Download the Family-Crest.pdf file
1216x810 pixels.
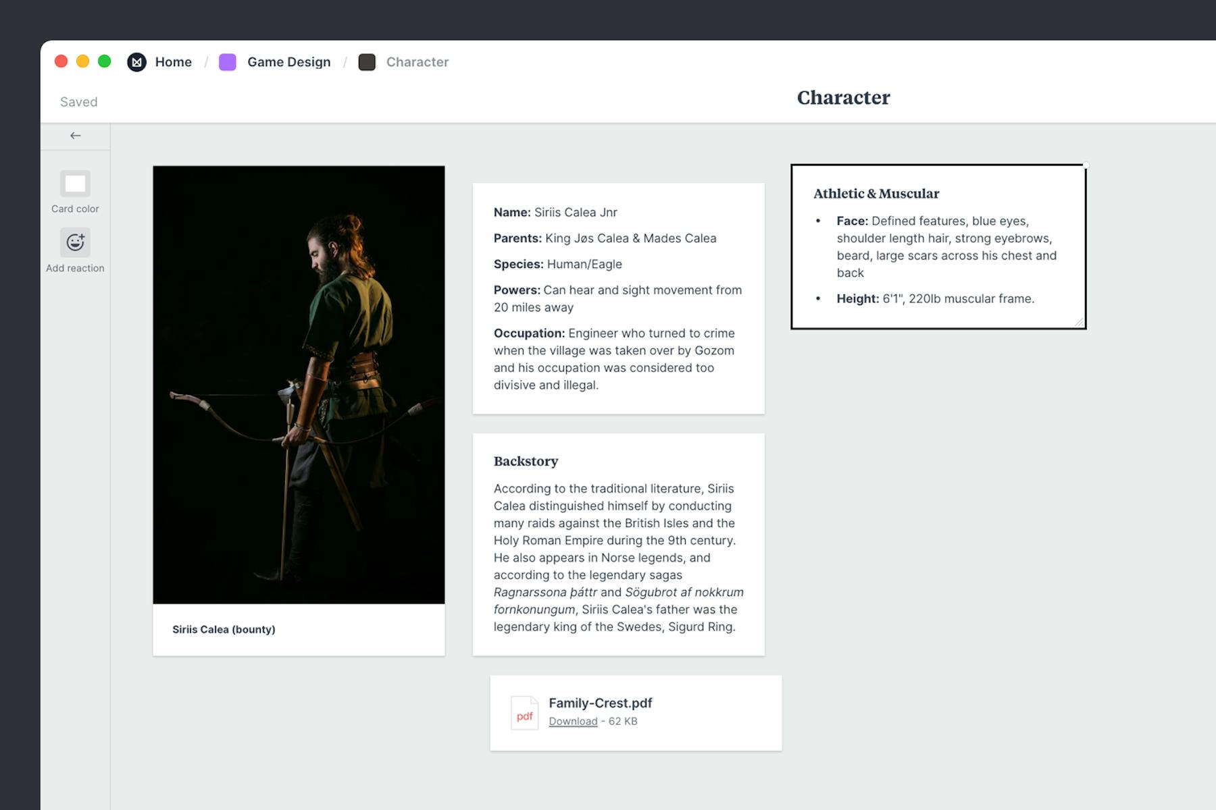click(x=572, y=721)
